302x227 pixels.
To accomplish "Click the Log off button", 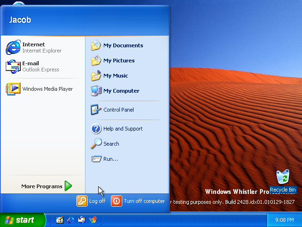I will click(x=91, y=201).
